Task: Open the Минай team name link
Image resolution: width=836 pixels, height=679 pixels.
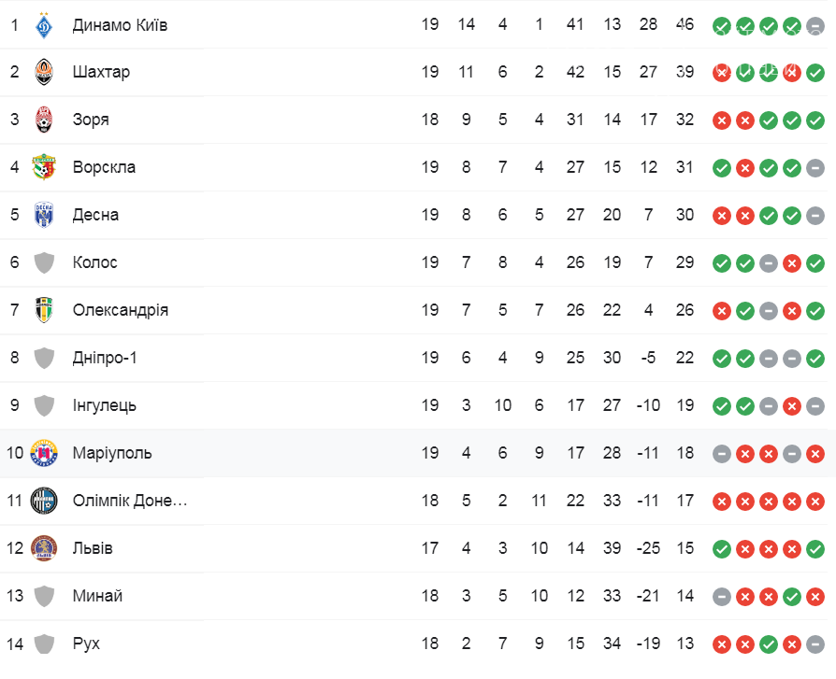Action: point(97,596)
